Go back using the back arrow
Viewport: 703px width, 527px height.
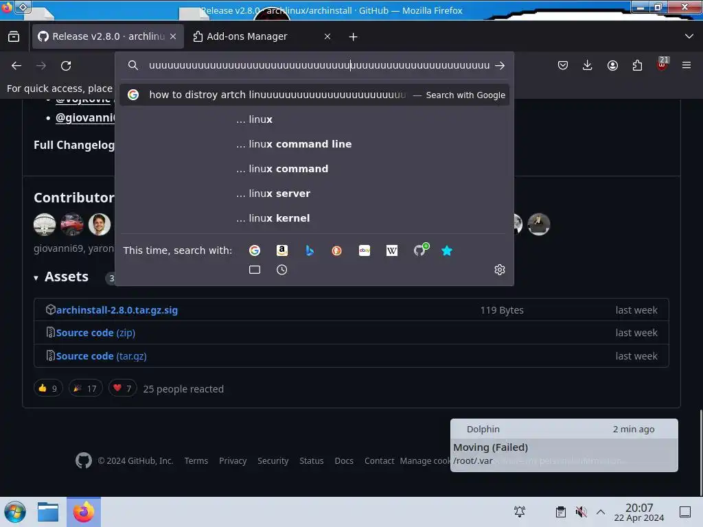[x=16, y=65]
